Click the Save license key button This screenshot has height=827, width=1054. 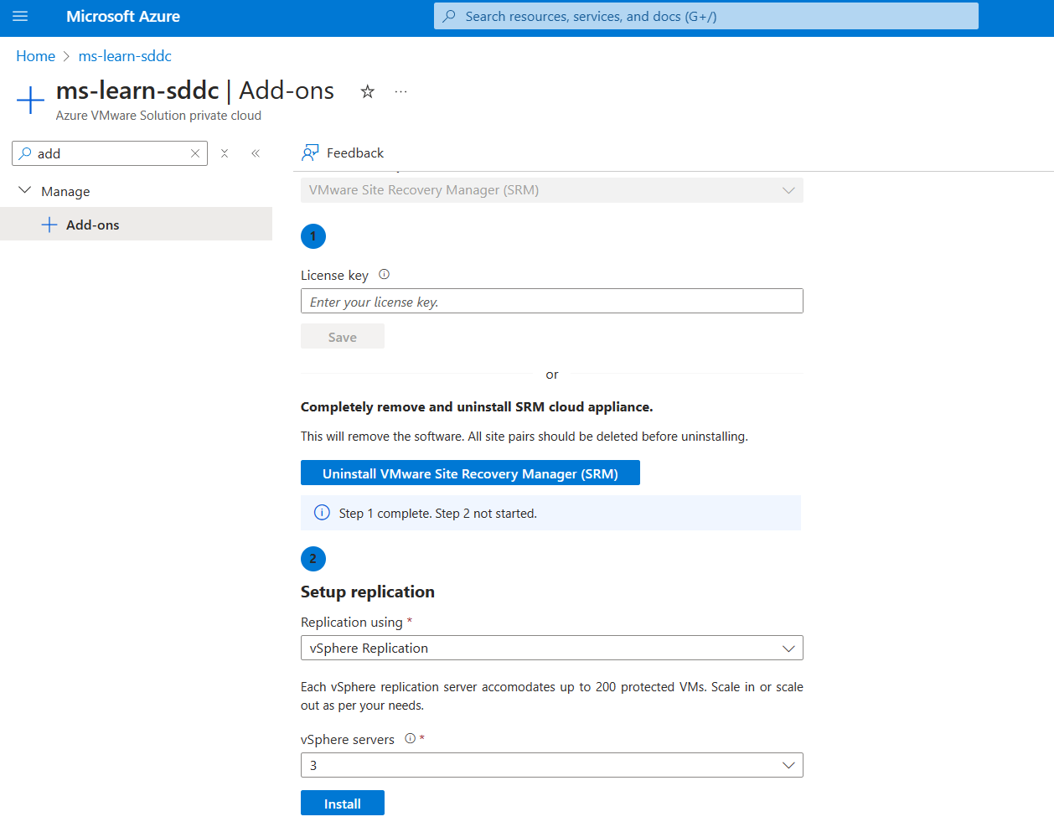click(343, 337)
